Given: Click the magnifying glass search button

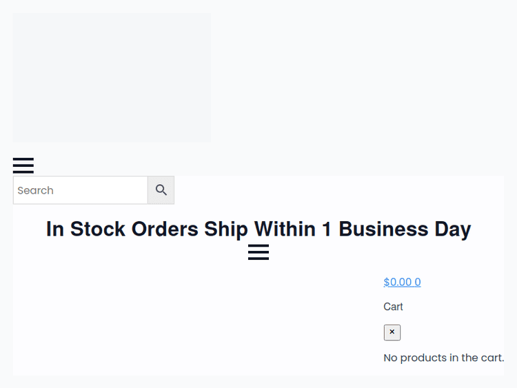Looking at the screenshot, I should point(161,190).
